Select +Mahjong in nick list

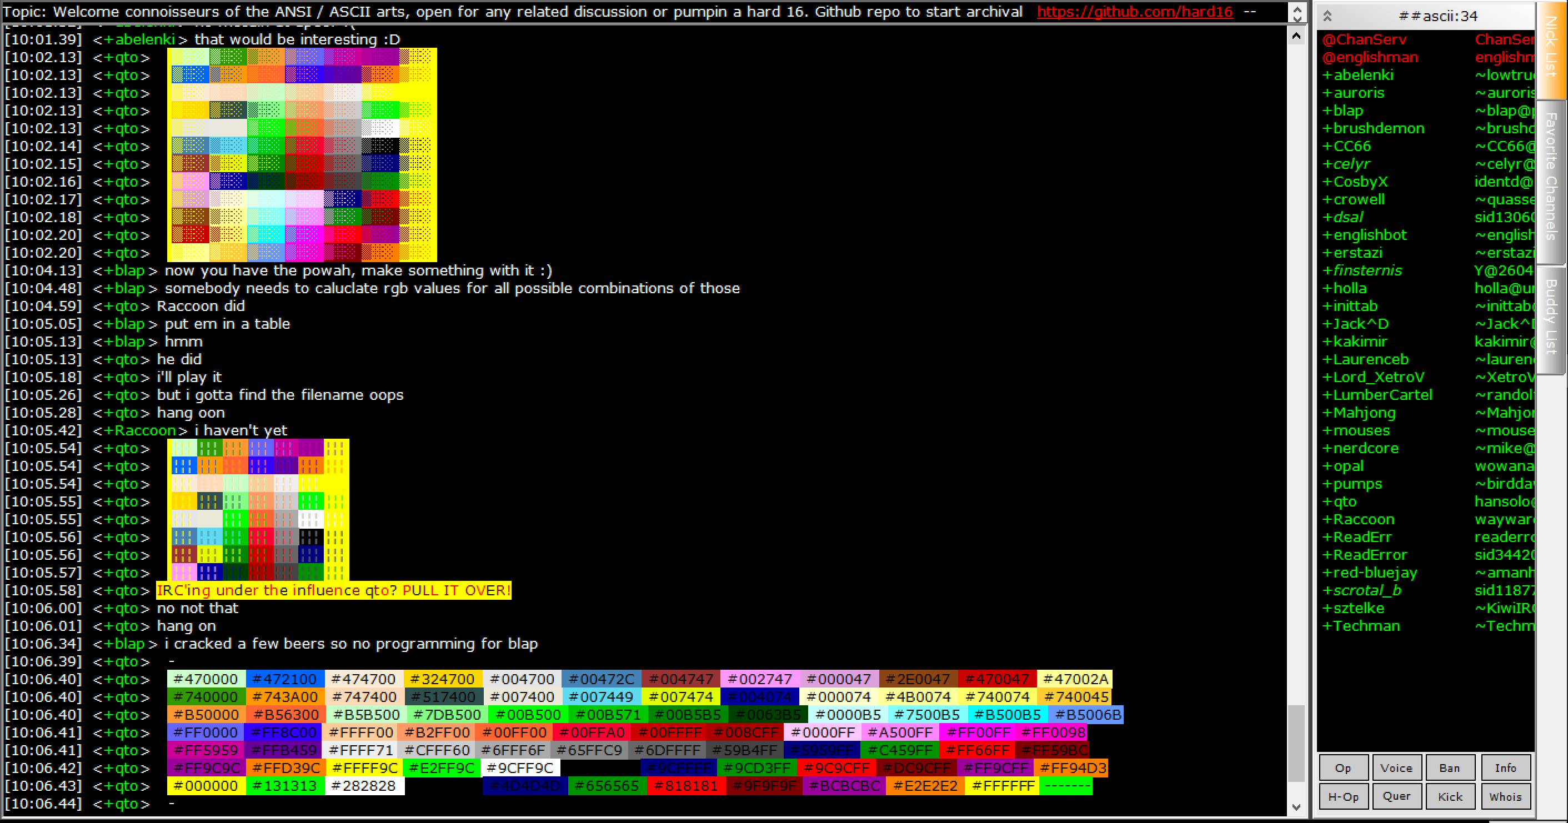coord(1358,413)
